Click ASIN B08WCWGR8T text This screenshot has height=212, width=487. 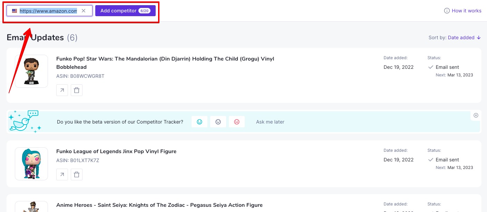[x=80, y=76]
